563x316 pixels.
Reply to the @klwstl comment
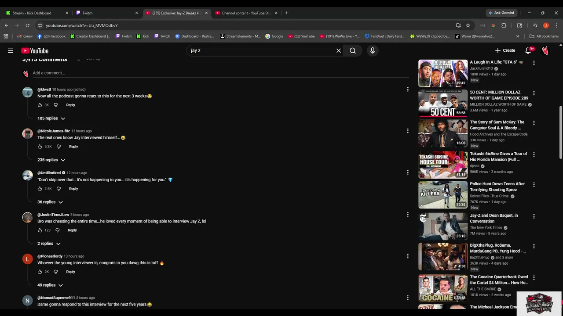tap(70, 105)
